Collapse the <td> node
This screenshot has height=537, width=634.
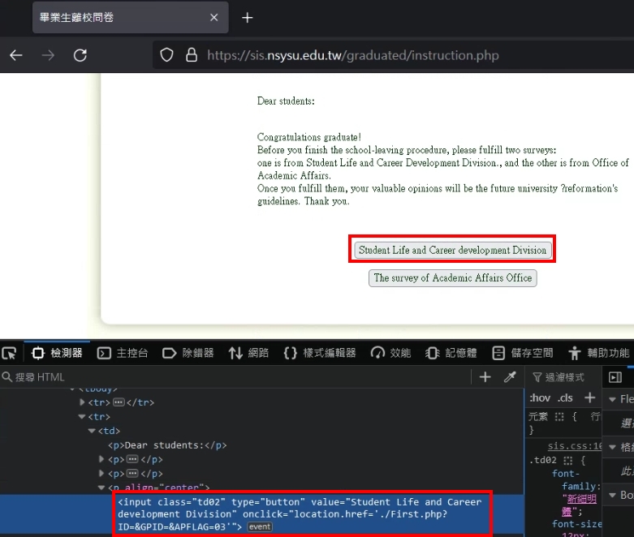coord(92,431)
